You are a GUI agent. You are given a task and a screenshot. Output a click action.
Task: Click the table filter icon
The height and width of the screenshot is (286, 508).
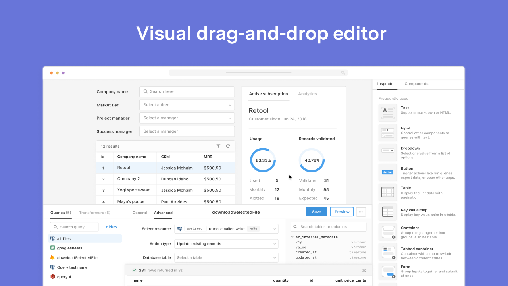coord(218,146)
